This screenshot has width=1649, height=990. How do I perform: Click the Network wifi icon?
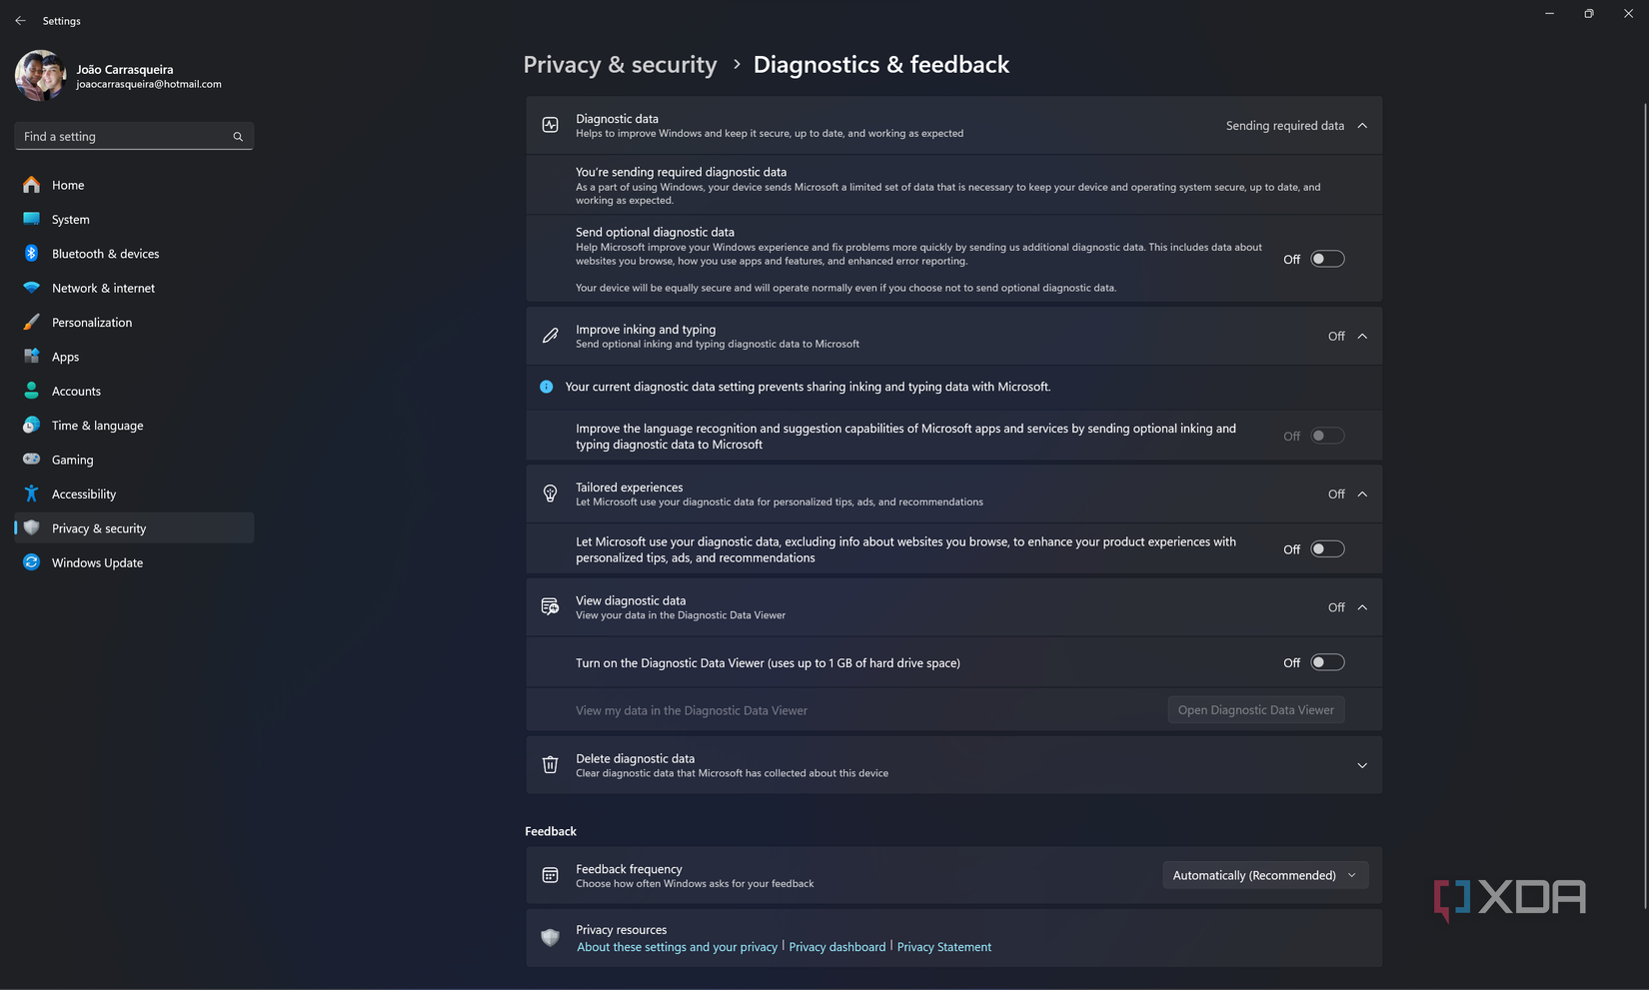(32, 288)
